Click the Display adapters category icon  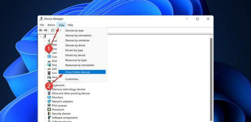pyautogui.click(x=49, y=65)
